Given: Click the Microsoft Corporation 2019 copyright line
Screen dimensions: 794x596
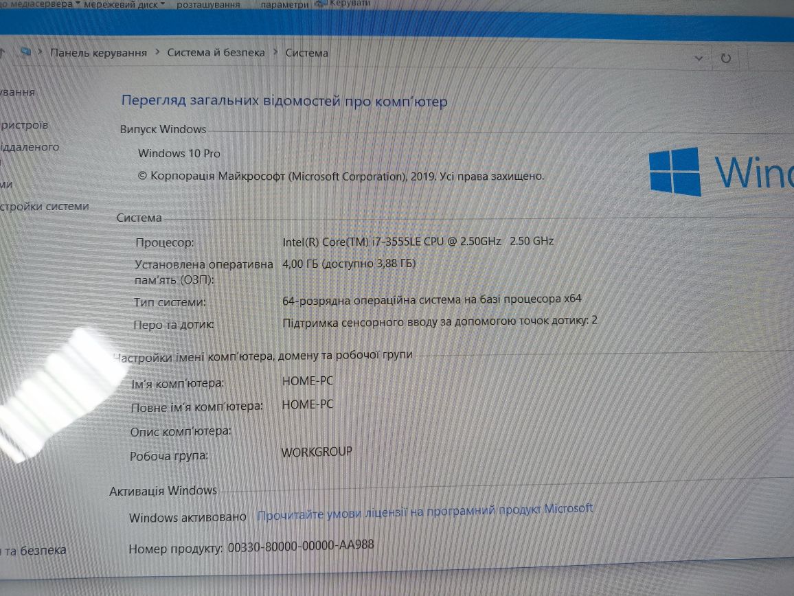Looking at the screenshot, I should 341,176.
